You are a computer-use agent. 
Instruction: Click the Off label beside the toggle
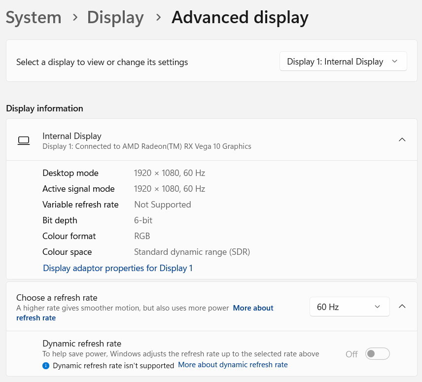(x=352, y=354)
